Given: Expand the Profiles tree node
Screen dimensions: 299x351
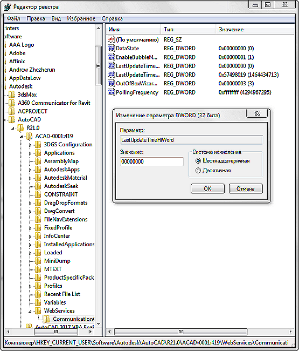Looking at the screenshot, I should 30,286.
